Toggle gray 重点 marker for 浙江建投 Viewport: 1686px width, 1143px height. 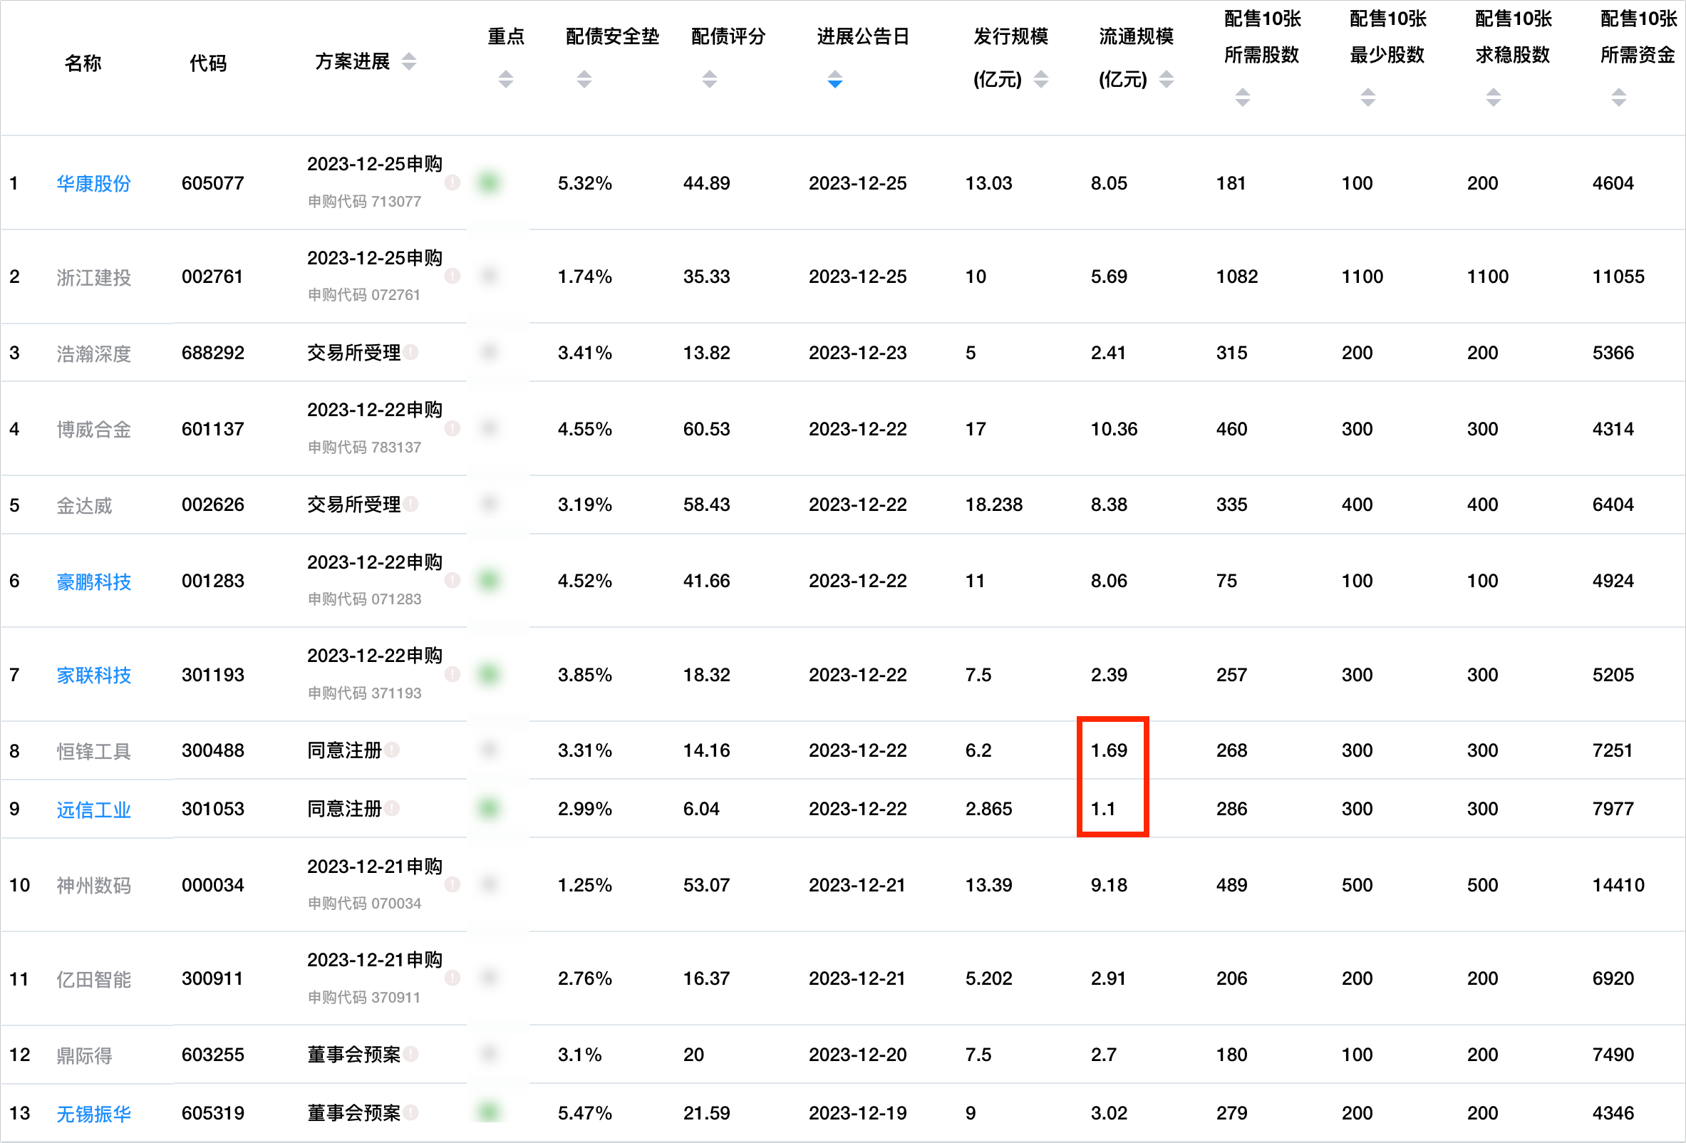490,276
